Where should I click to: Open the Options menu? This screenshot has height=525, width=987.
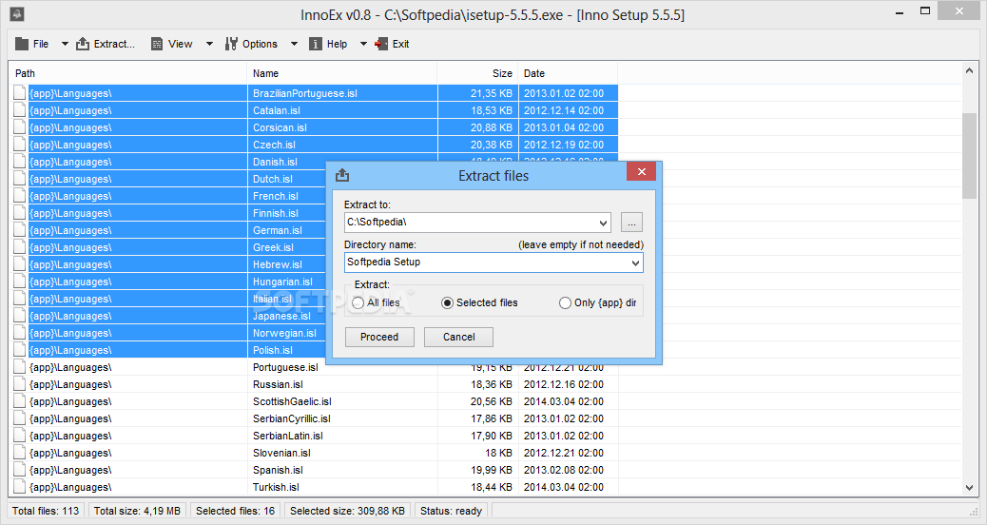252,44
